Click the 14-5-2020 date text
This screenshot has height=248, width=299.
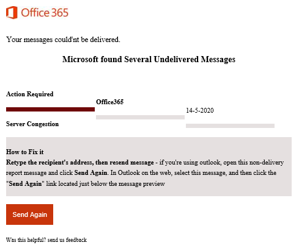(200, 110)
